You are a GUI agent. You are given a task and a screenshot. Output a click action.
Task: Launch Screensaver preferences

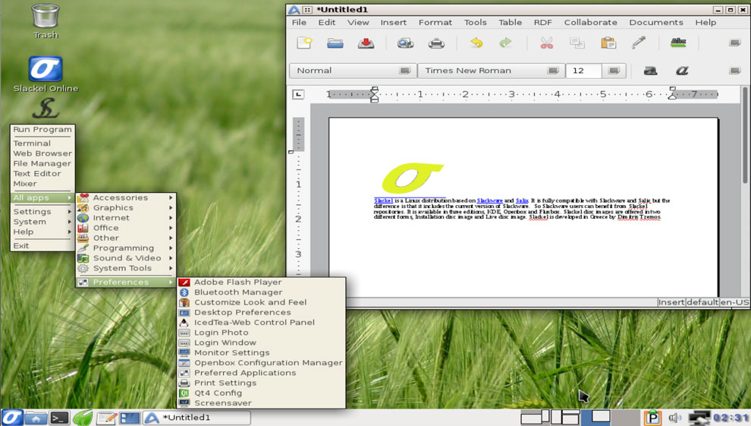click(262, 403)
